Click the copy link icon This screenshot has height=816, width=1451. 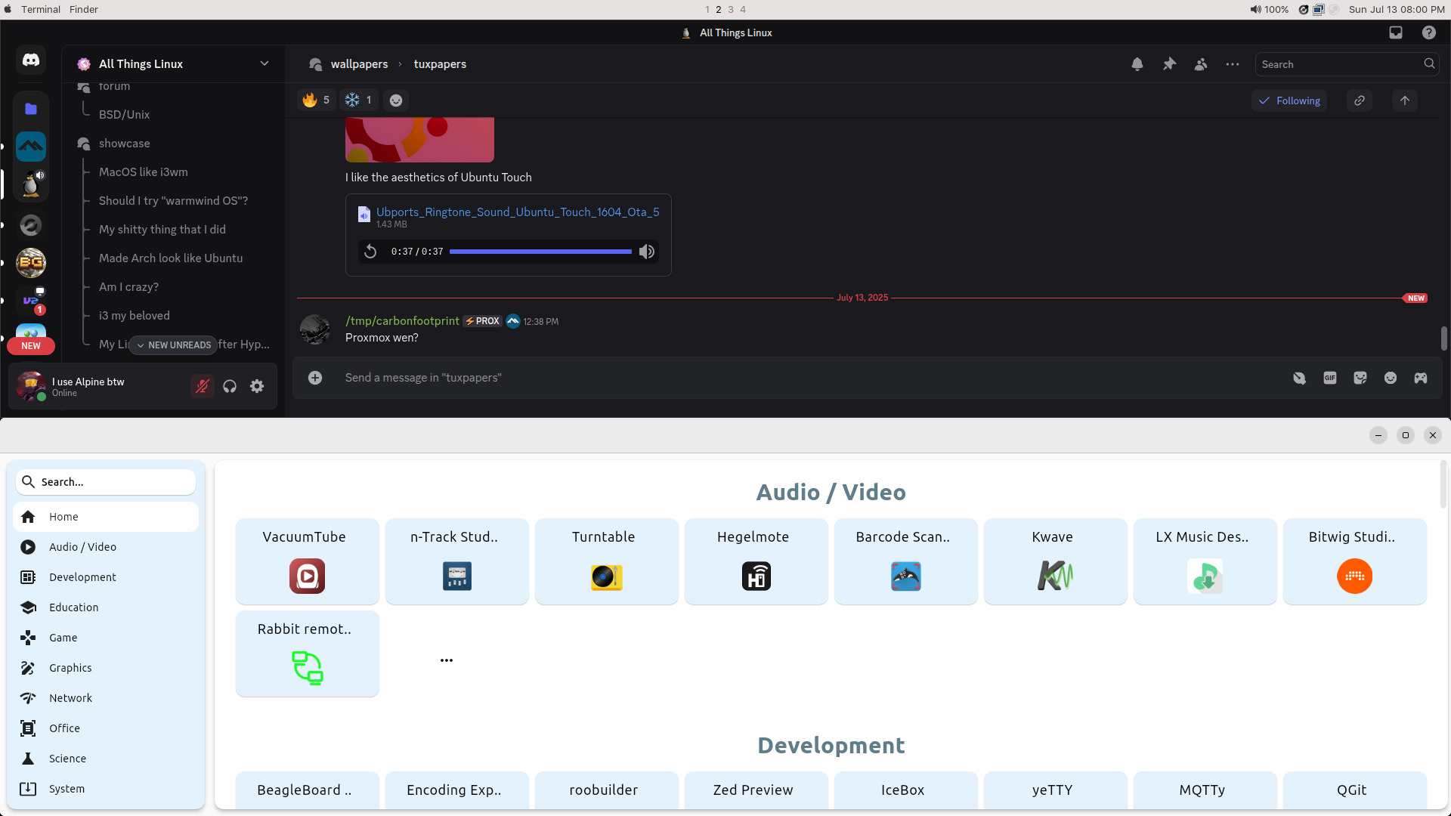click(x=1360, y=100)
